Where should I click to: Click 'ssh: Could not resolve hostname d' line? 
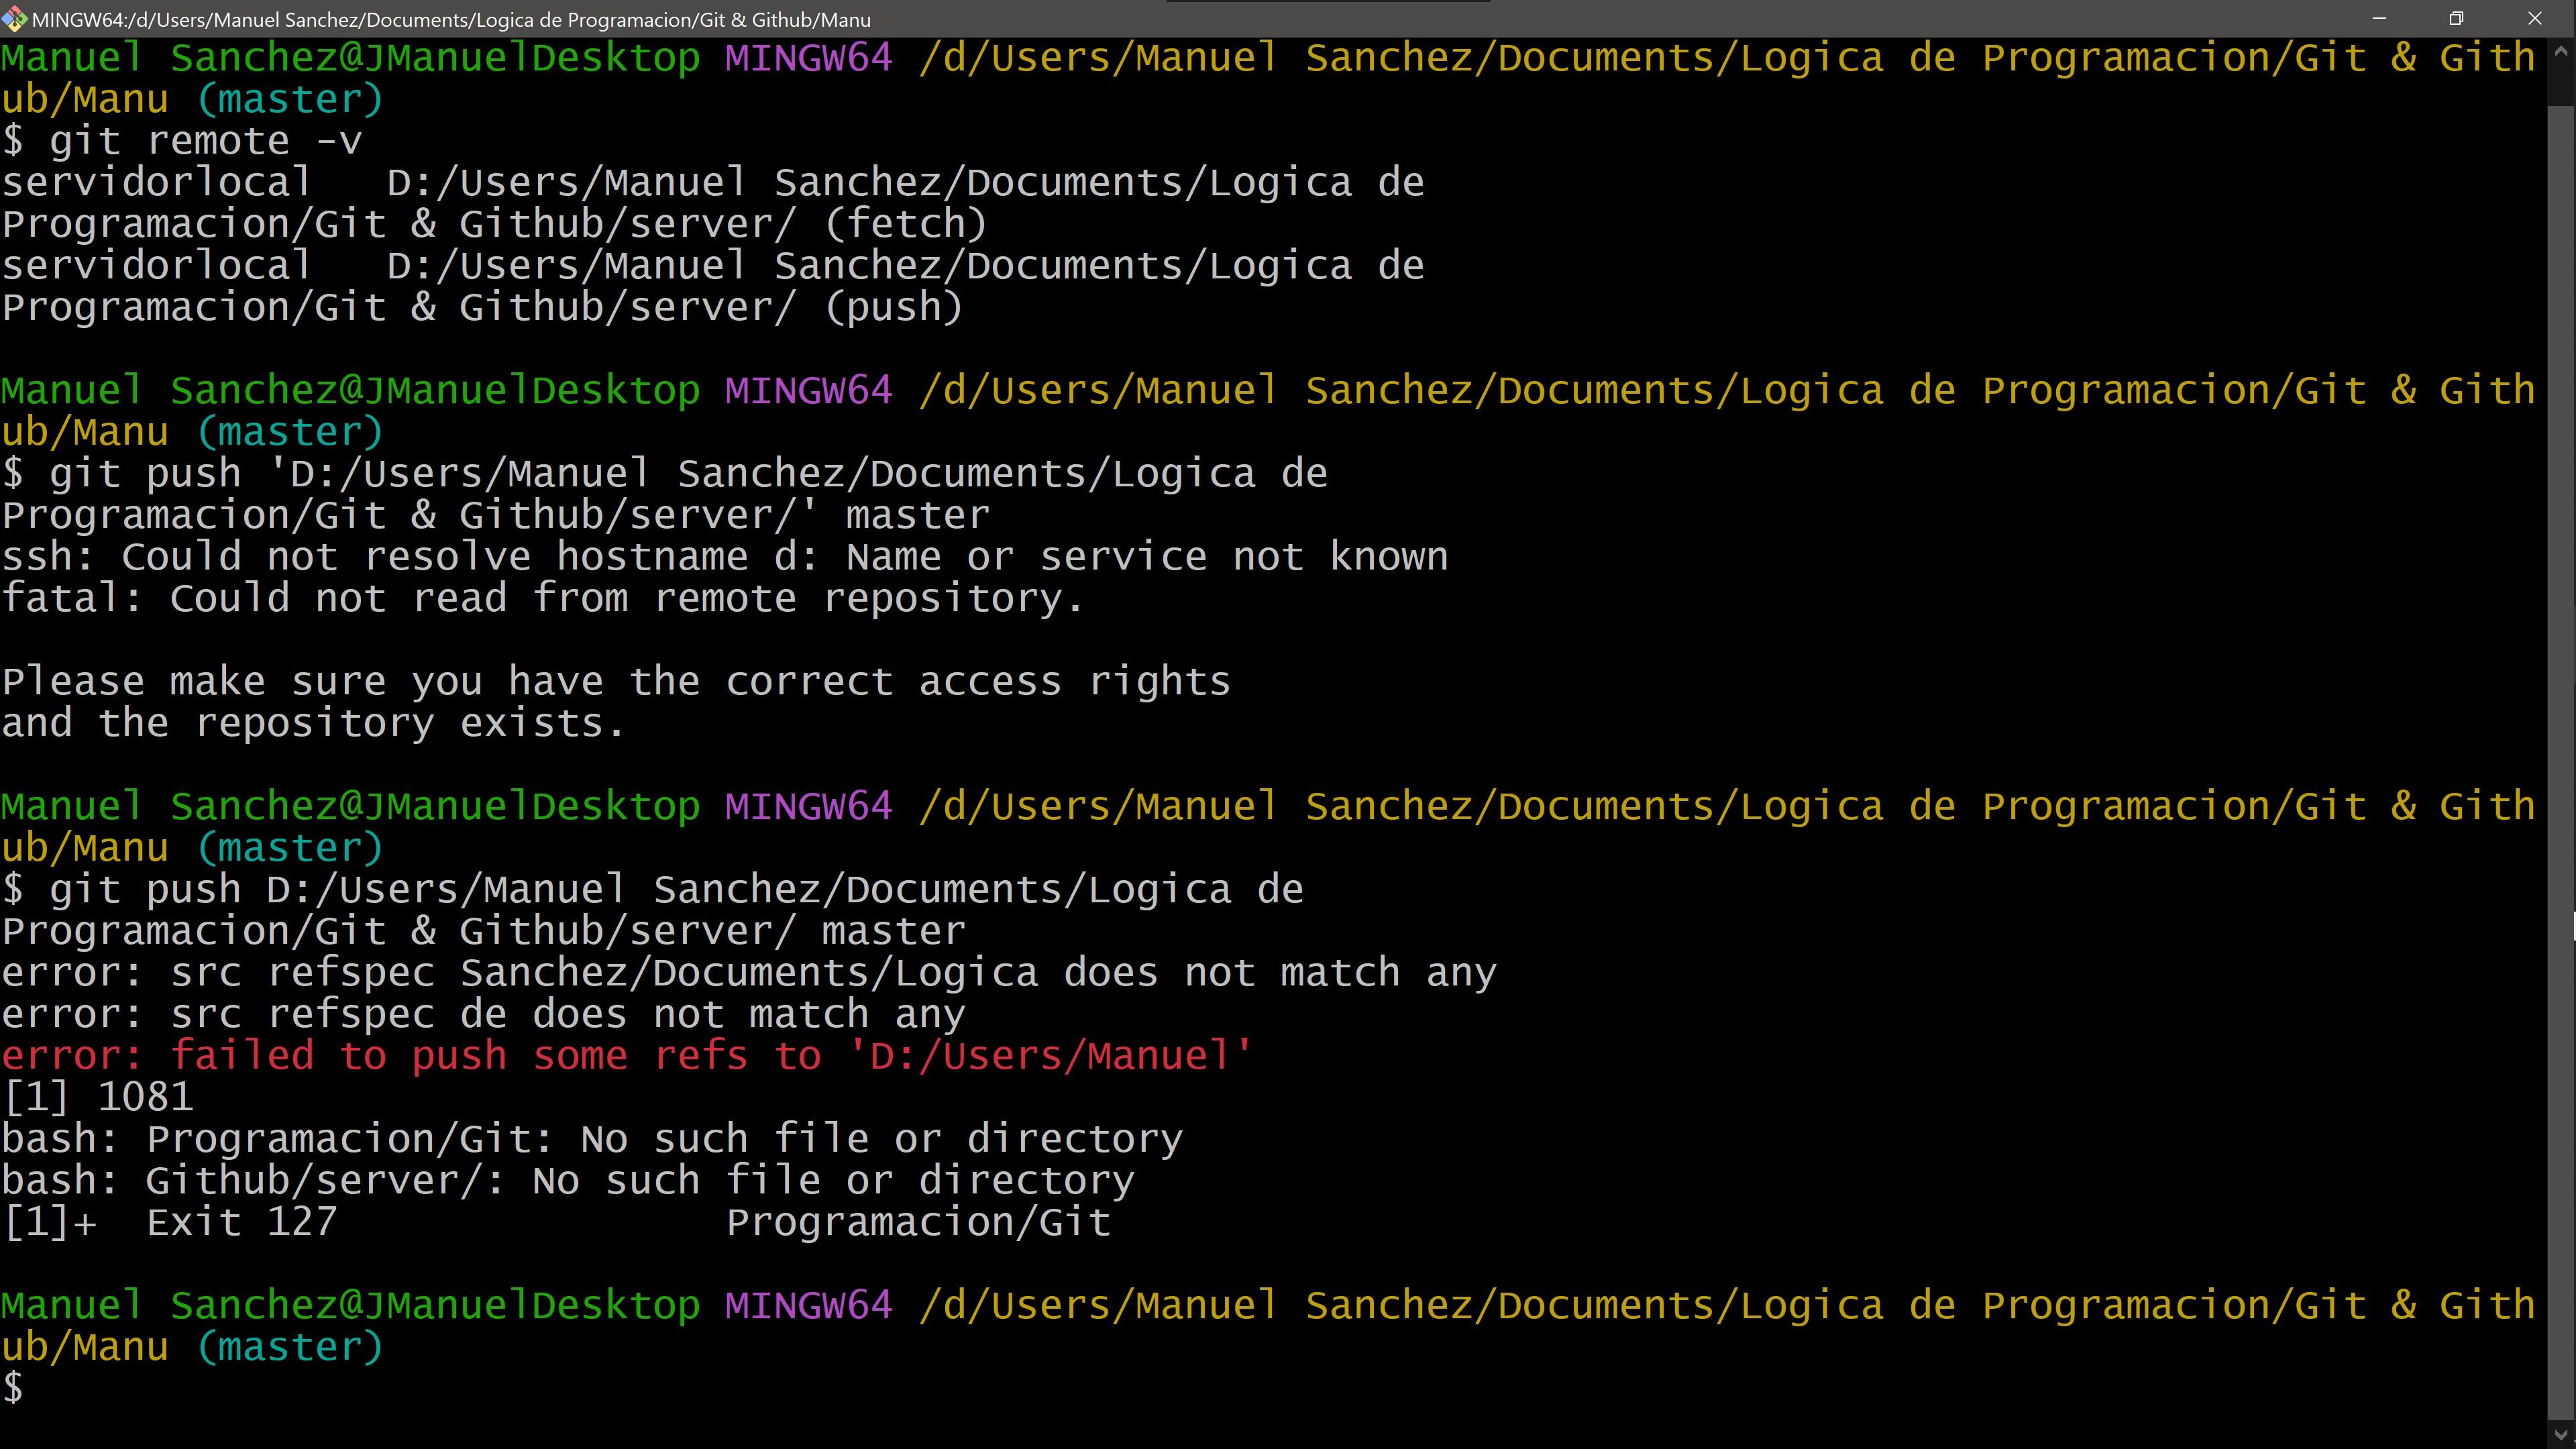pyautogui.click(x=725, y=557)
